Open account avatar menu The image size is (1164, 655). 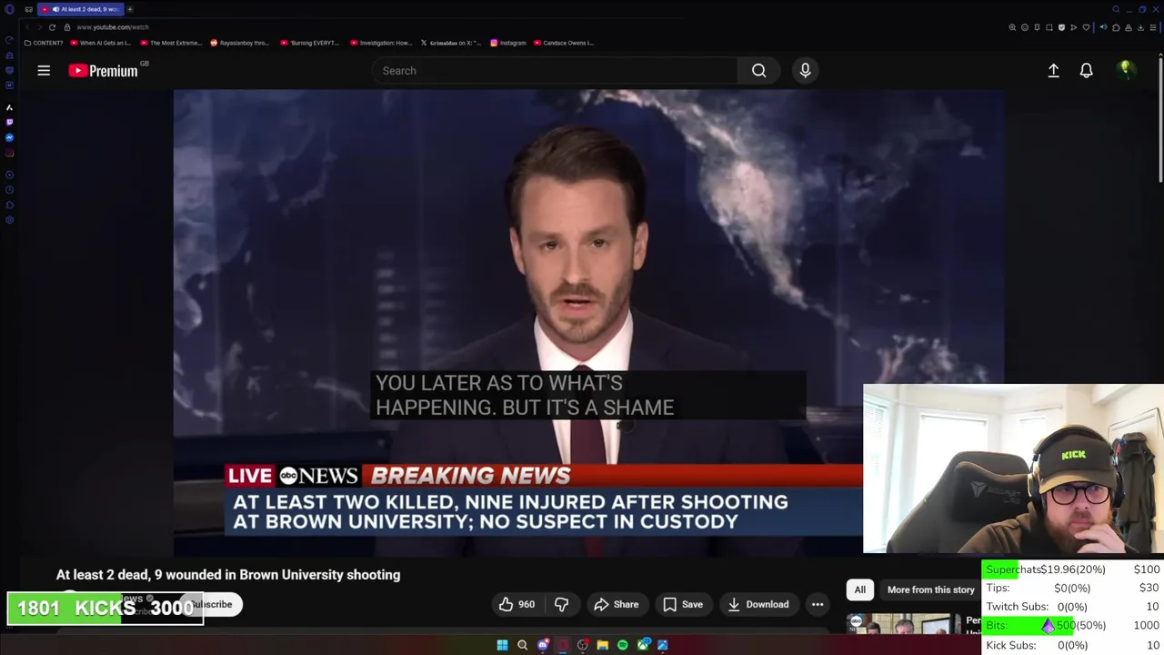1126,70
